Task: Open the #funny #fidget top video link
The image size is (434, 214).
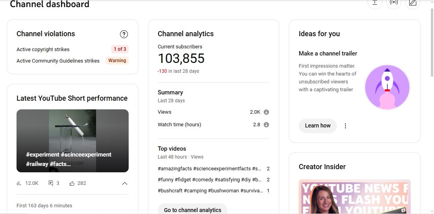Action: [209, 179]
